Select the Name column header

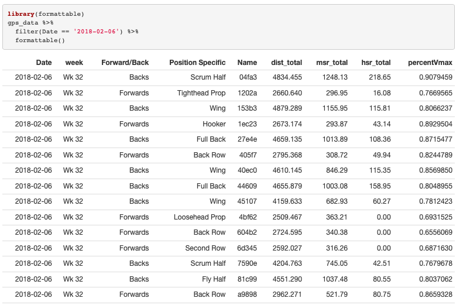click(x=247, y=63)
